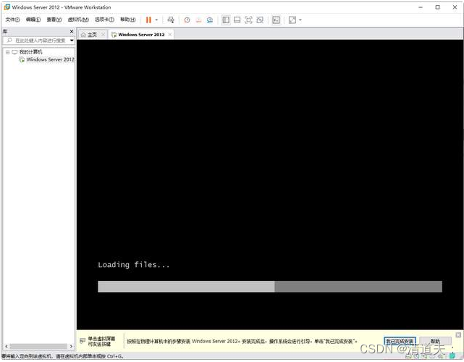Viewport: 464px width, 362px height.
Task: Click the 帮助 button in install bar
Action: [x=435, y=341]
